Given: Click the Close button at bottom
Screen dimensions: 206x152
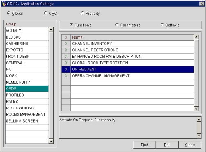Looking at the screenshot, I should coord(190,145).
